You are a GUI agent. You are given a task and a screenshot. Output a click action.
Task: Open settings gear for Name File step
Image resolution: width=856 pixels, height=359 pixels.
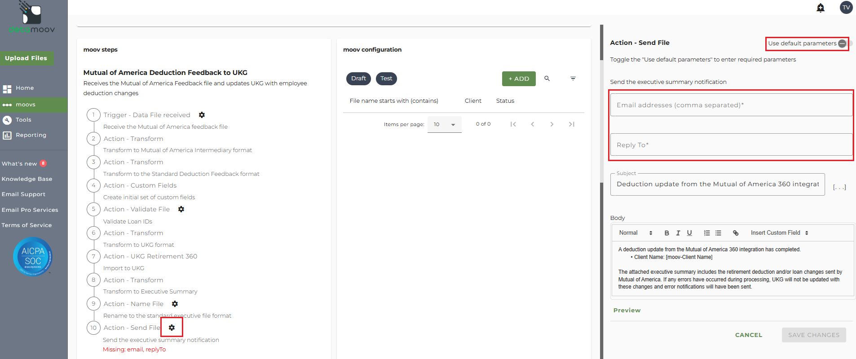click(175, 304)
